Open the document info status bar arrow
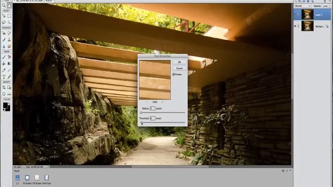Screen dimensions: 333x187 click(x=48, y=167)
